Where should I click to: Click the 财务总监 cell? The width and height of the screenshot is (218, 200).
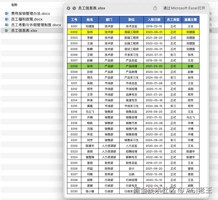(x=132, y=162)
